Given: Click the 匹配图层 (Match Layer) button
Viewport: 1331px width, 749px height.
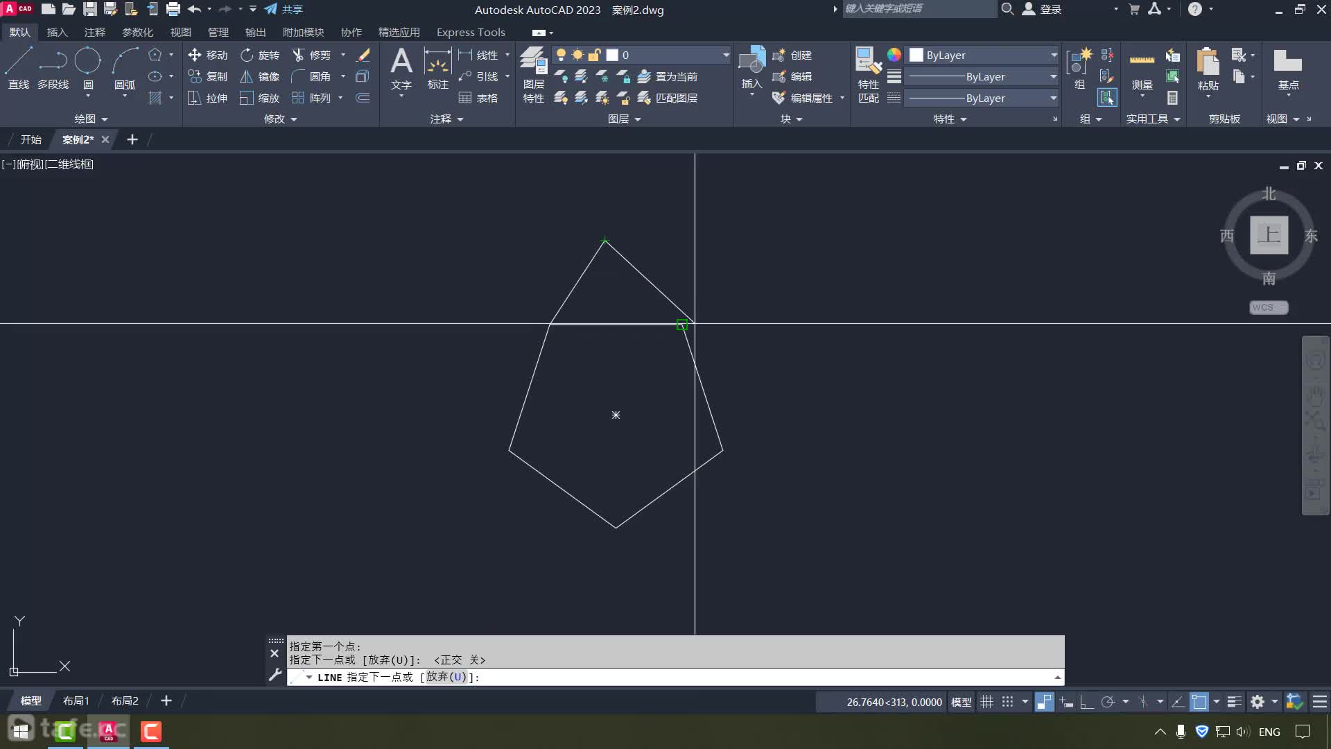Looking at the screenshot, I should pyautogui.click(x=668, y=98).
